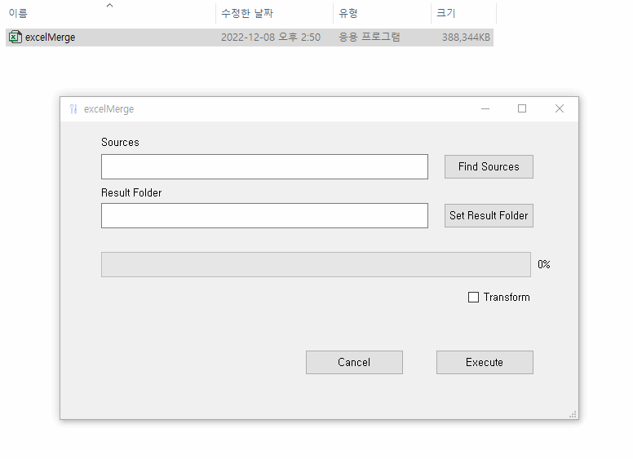Click the Result Folder label text
This screenshot has height=459, width=633.
click(131, 192)
